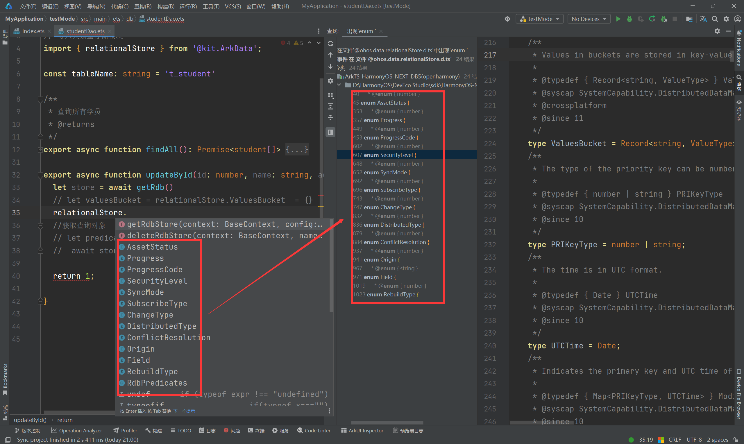
Task: Open the 文件(F) menu
Action: click(x=28, y=6)
